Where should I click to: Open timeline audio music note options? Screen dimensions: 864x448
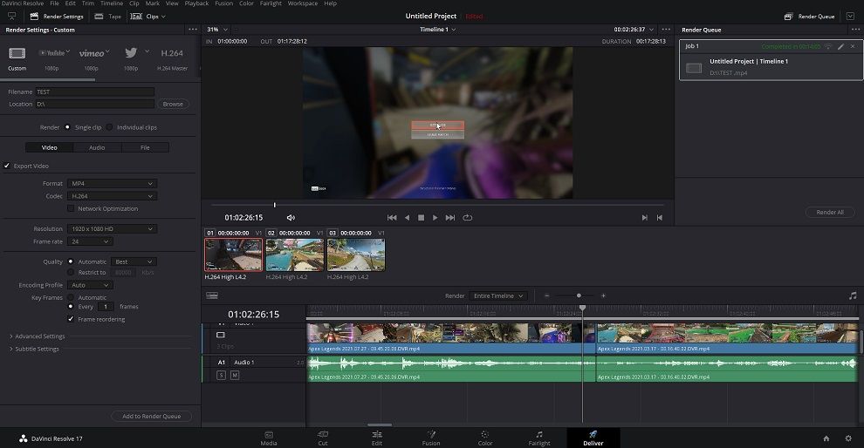click(x=853, y=295)
